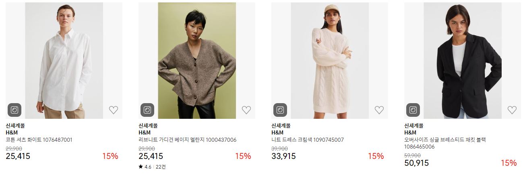Click the H&M brand name under the knit dress

click(277, 132)
